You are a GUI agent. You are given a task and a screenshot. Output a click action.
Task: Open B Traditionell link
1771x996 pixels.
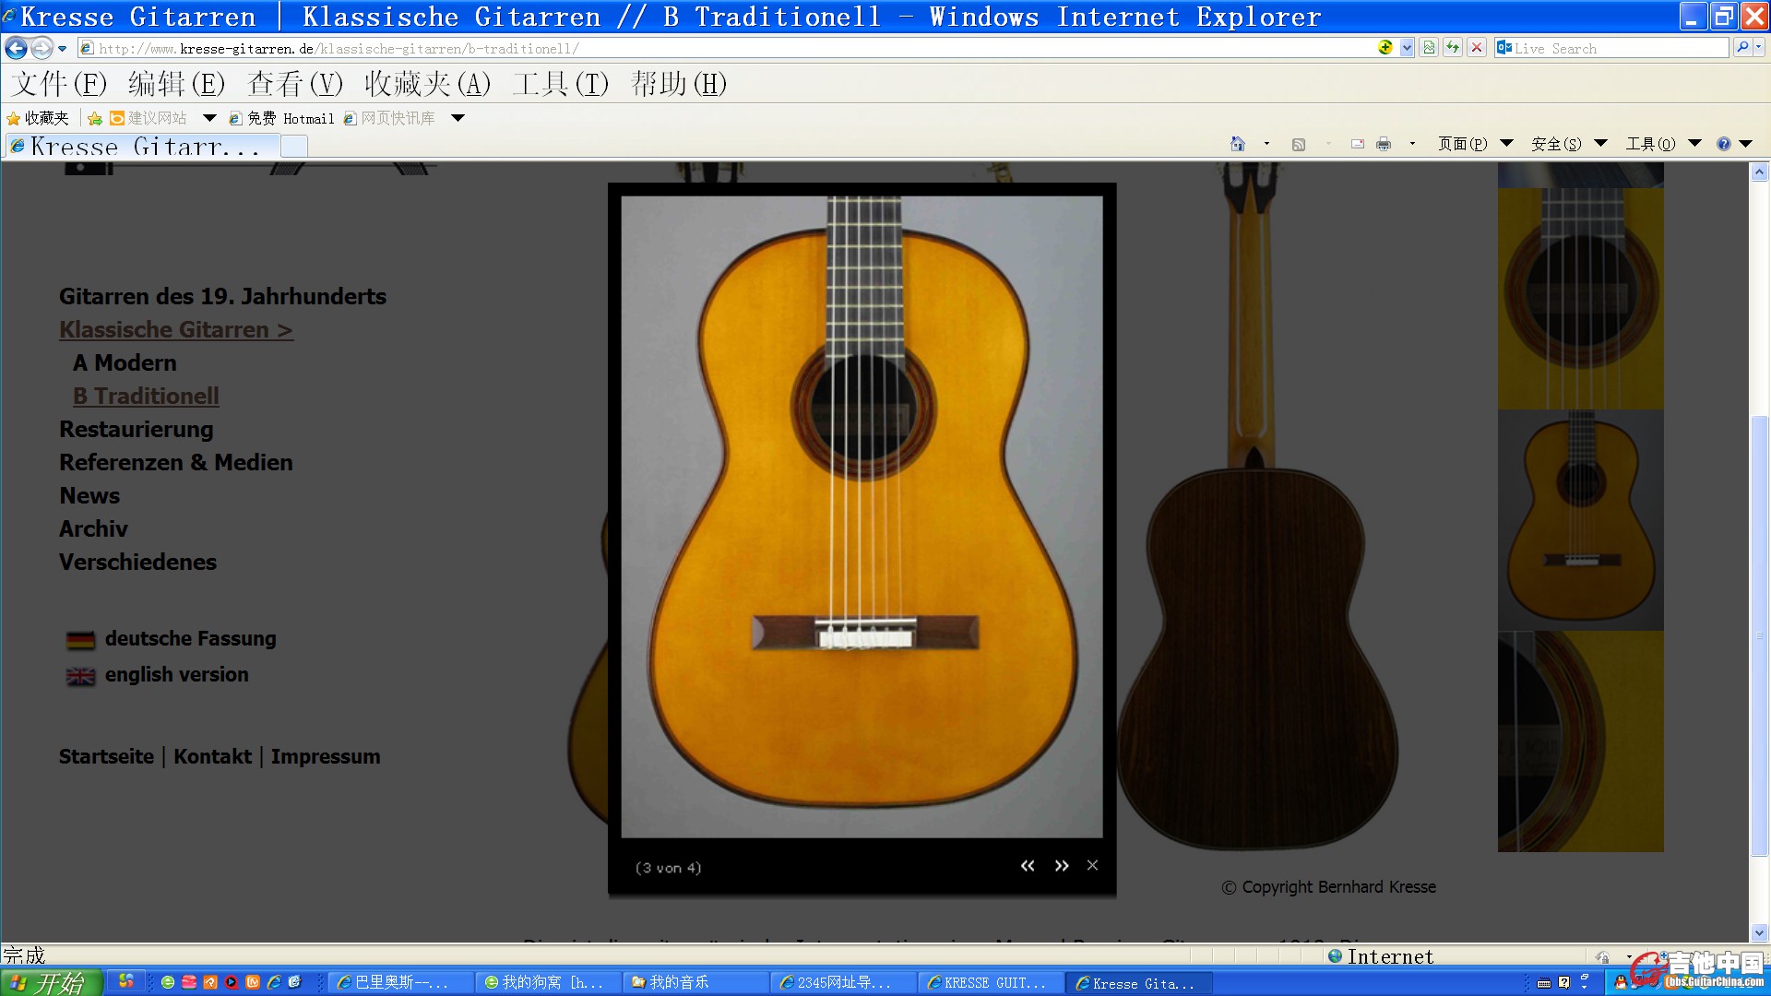pos(146,396)
